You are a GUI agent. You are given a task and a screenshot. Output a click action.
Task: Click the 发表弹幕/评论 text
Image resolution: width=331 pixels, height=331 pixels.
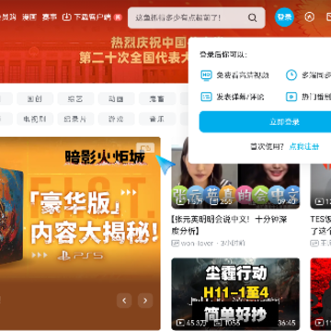240,97
